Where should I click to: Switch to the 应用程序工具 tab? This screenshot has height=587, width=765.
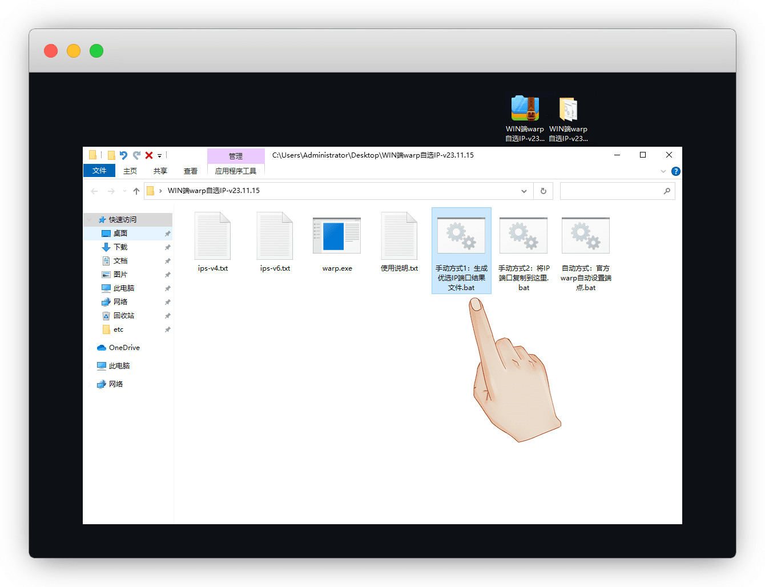point(236,171)
